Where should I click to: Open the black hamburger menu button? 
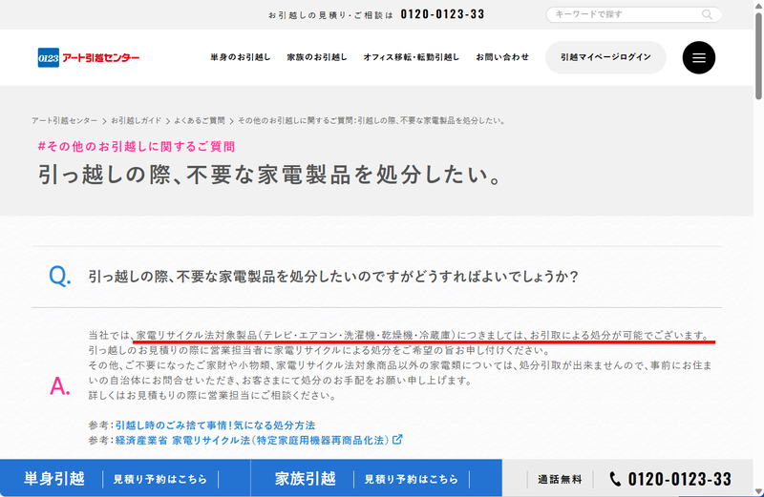[699, 57]
